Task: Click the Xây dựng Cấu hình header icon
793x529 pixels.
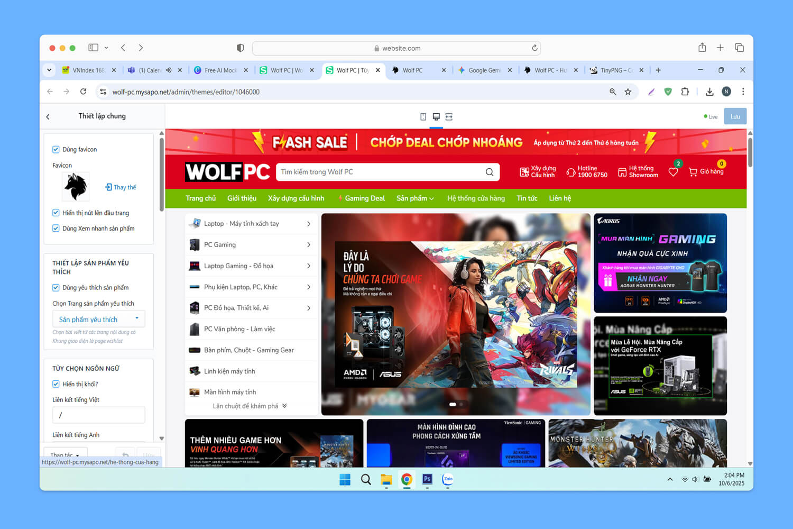Action: (x=524, y=172)
